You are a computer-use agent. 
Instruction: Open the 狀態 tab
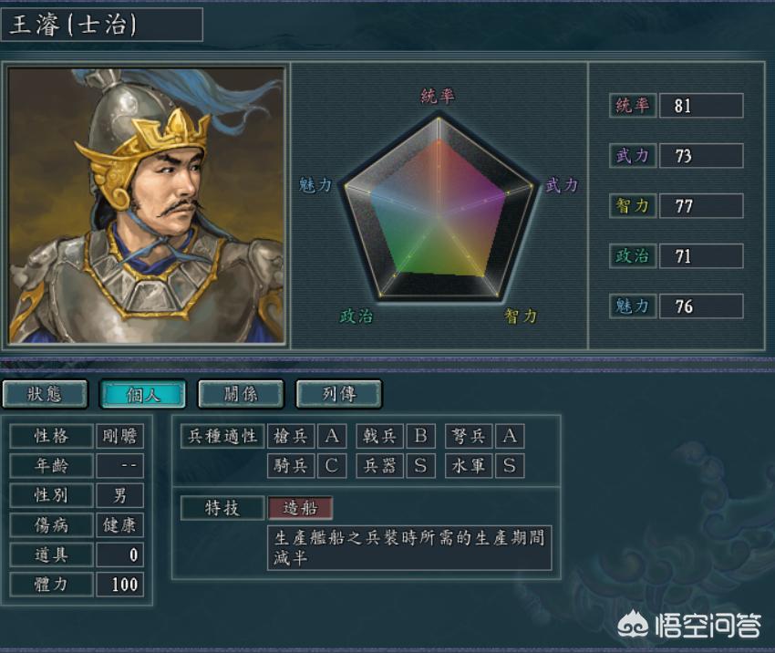pos(45,394)
